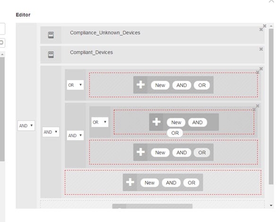Image resolution: width=279 pixels, height=222 pixels.
Task: Open the top OR operator dropdown
Action: [75, 85]
